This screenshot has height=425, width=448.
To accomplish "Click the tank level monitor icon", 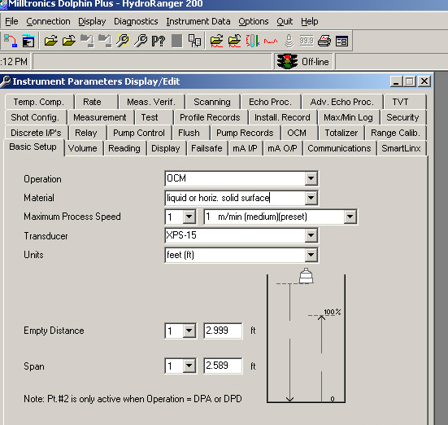I will (253, 41).
